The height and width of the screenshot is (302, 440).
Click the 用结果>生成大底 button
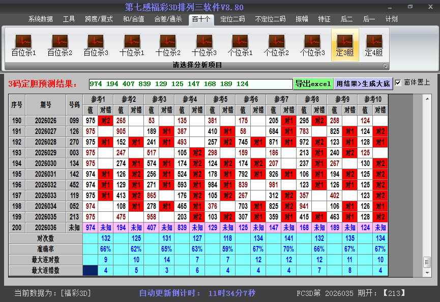tap(363, 84)
